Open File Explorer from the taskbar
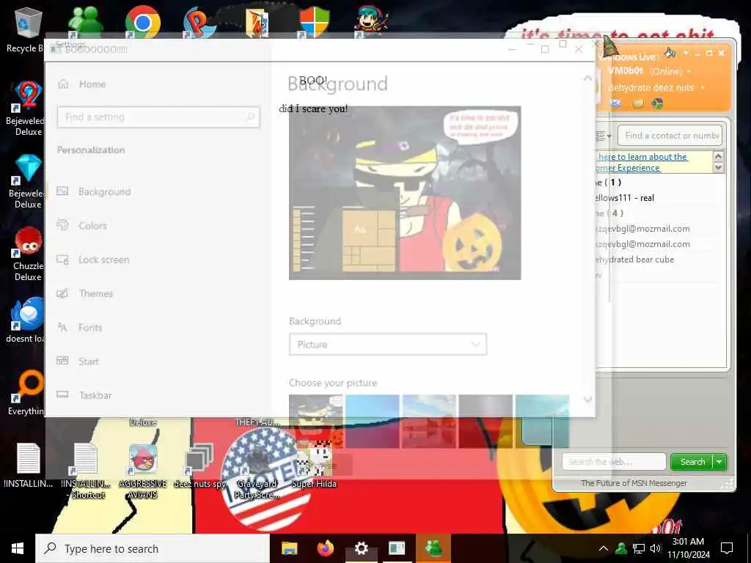751x563 pixels. coord(289,548)
